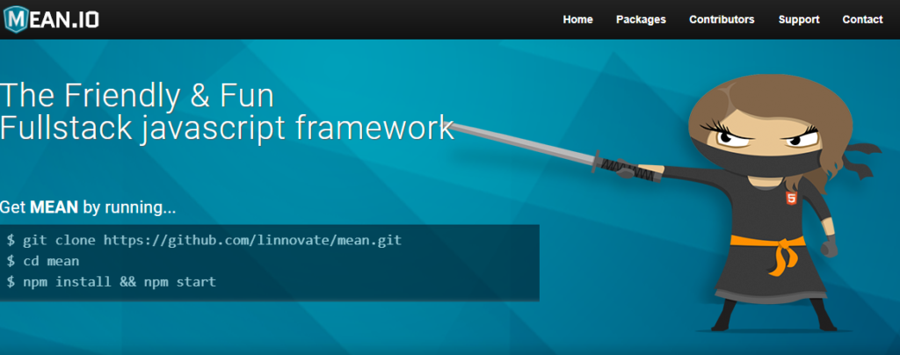Click the 'npm install && npm start' line

112,281
